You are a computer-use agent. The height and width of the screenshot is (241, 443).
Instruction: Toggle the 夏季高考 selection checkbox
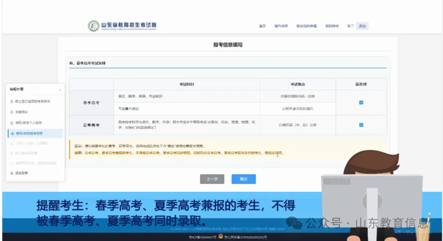[361, 125]
